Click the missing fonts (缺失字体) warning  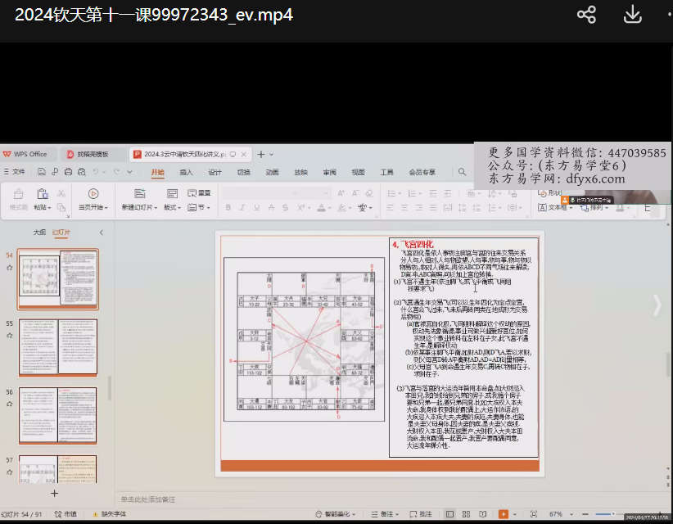(x=111, y=514)
